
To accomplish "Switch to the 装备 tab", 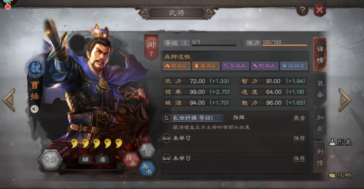I will click(320, 89).
